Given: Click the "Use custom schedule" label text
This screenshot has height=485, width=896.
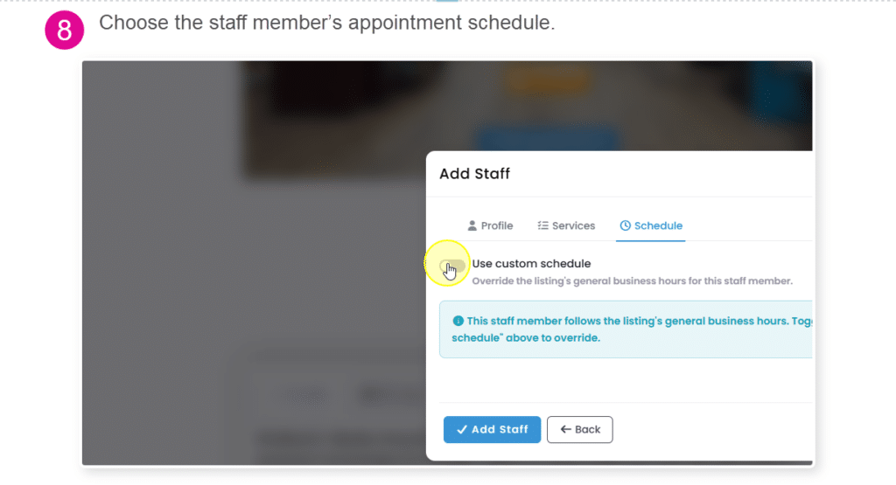Looking at the screenshot, I should click(x=531, y=264).
